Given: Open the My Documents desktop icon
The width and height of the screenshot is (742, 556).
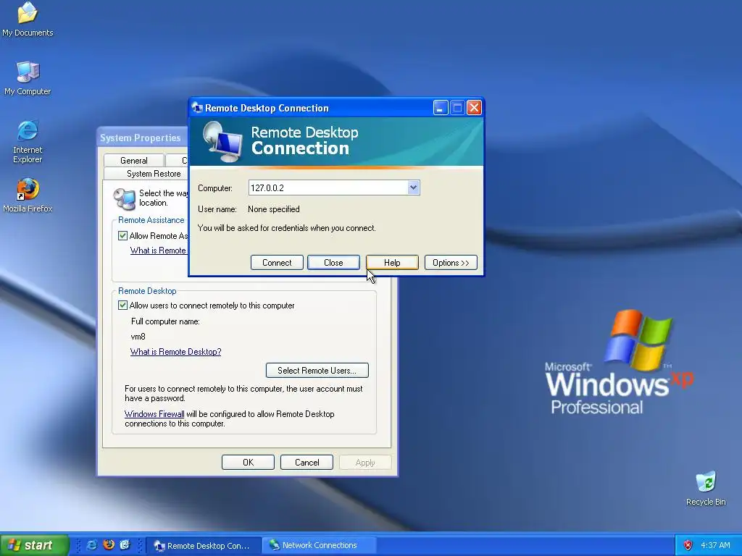Looking at the screenshot, I should coord(28,19).
